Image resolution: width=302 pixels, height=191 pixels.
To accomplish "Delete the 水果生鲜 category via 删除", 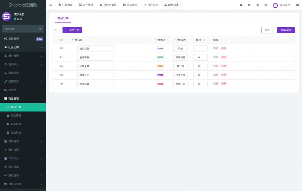I will 224,66.
